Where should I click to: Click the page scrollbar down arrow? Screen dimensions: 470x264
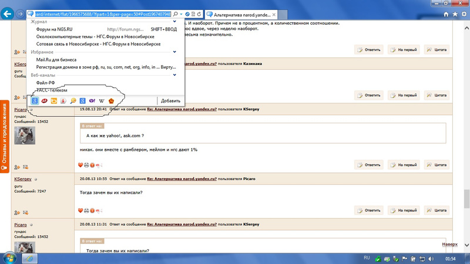point(466,245)
